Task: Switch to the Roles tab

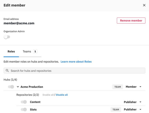Action: tap(11, 51)
